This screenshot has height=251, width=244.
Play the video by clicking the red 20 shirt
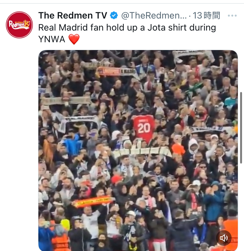click(x=144, y=128)
